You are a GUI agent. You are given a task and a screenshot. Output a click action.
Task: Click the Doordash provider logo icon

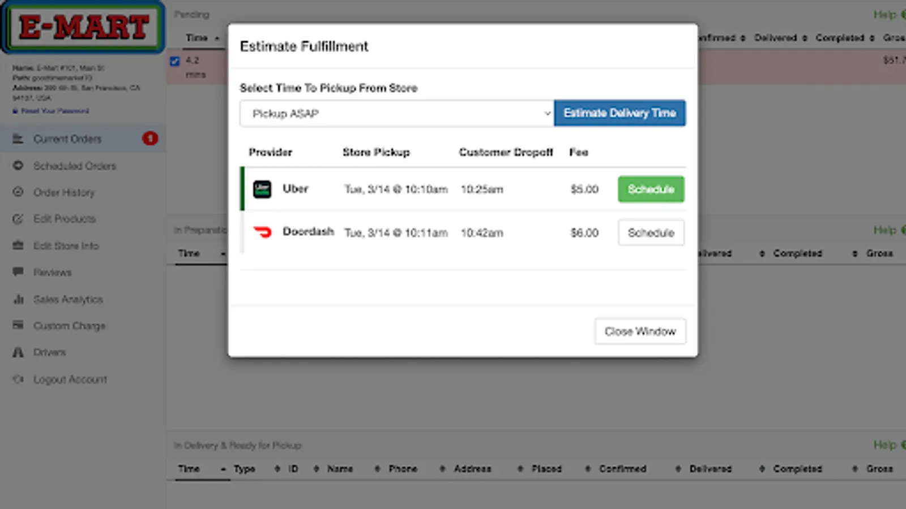point(262,232)
